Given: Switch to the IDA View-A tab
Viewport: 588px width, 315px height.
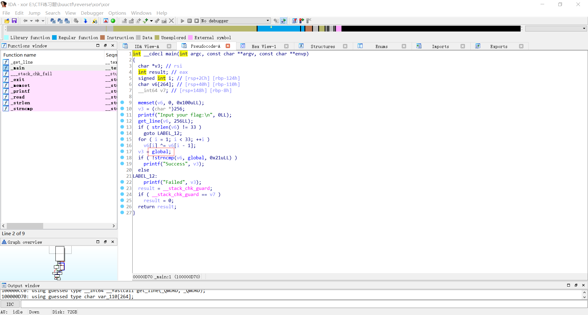Looking at the screenshot, I should (x=147, y=46).
